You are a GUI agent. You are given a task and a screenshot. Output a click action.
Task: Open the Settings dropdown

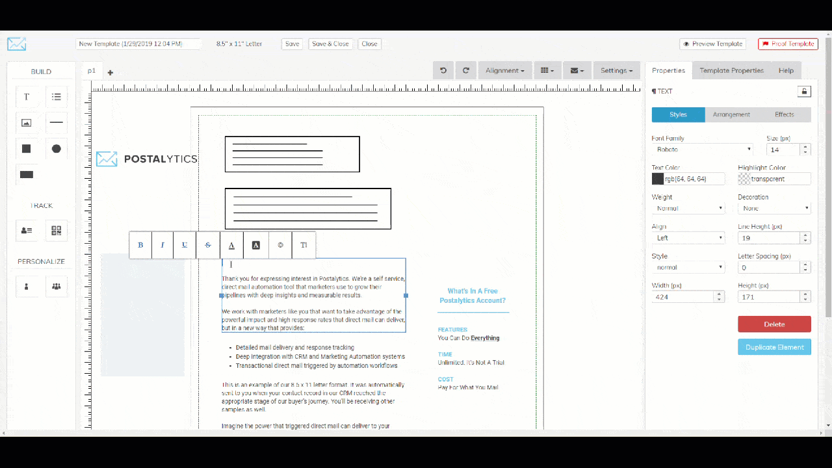[x=616, y=70]
